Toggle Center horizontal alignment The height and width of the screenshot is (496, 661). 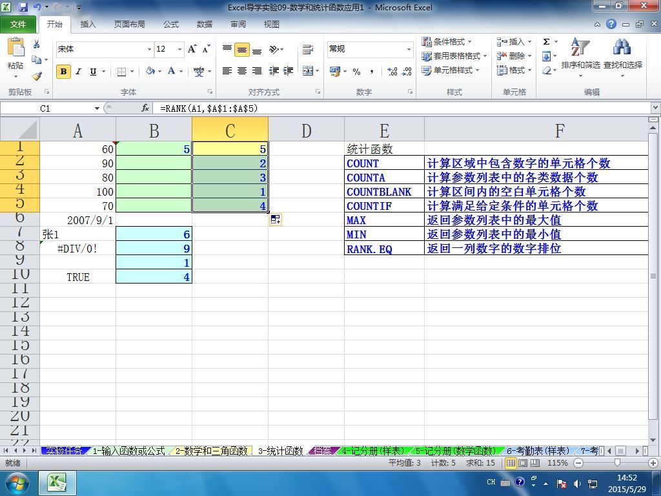(242, 71)
